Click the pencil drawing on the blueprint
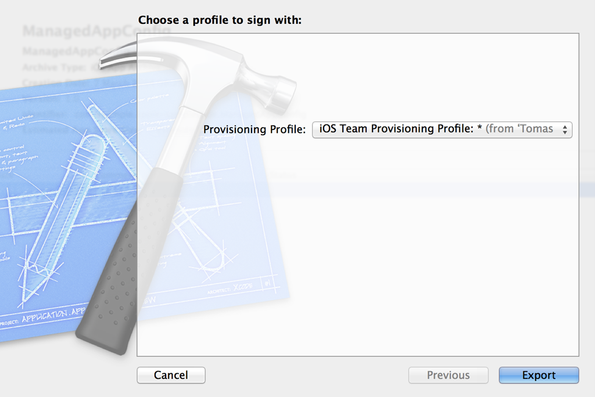This screenshot has width=595, height=397. 64,221
